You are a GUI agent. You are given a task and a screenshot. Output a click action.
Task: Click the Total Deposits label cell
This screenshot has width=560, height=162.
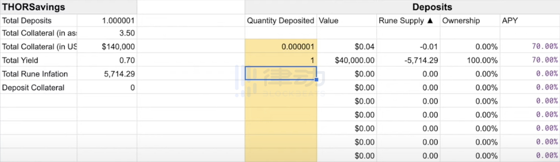38,21
